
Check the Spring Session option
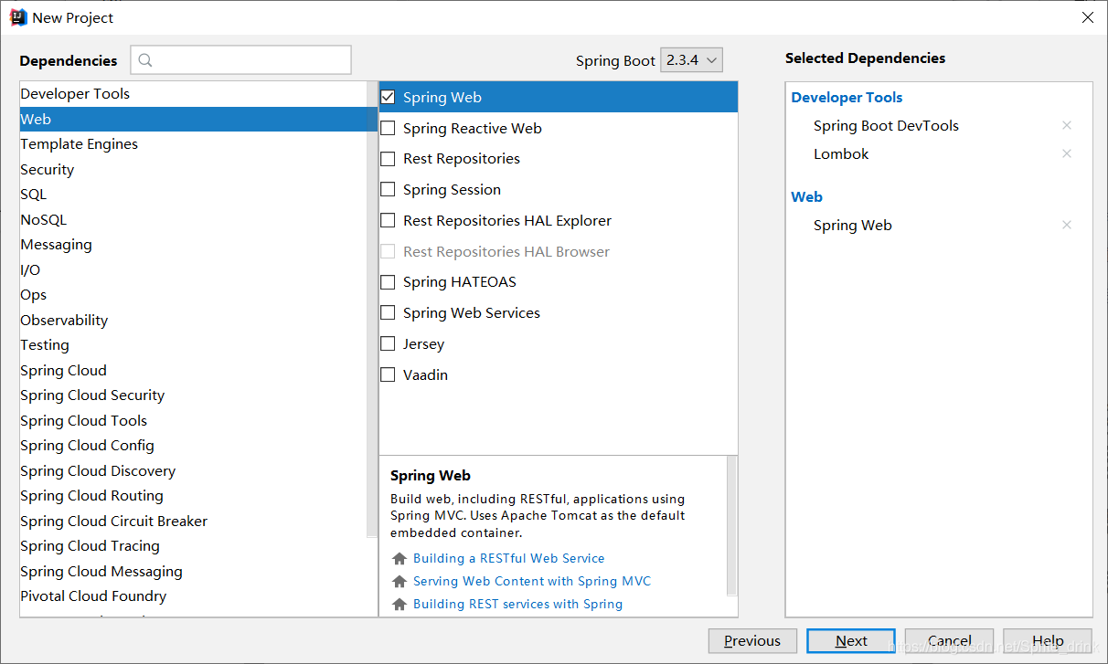point(388,190)
